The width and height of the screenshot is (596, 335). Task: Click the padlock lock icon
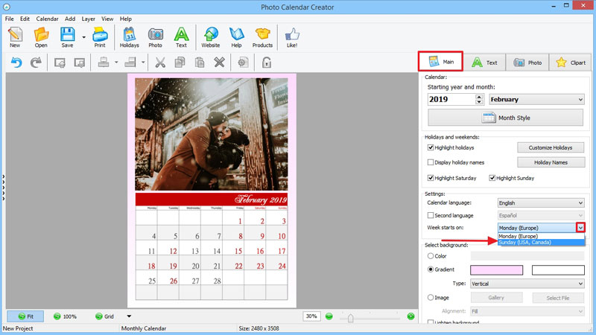click(267, 63)
